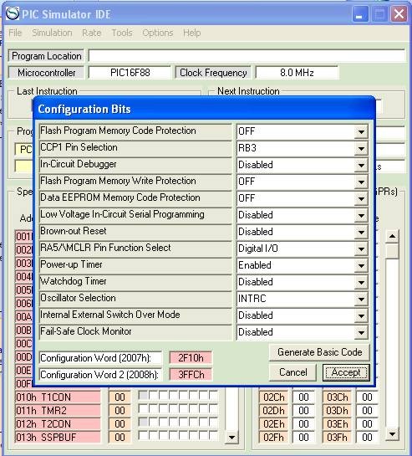Cancel the Configuration Bits dialog
Image resolution: width=412 pixels, height=456 pixels.
pyautogui.click(x=292, y=372)
